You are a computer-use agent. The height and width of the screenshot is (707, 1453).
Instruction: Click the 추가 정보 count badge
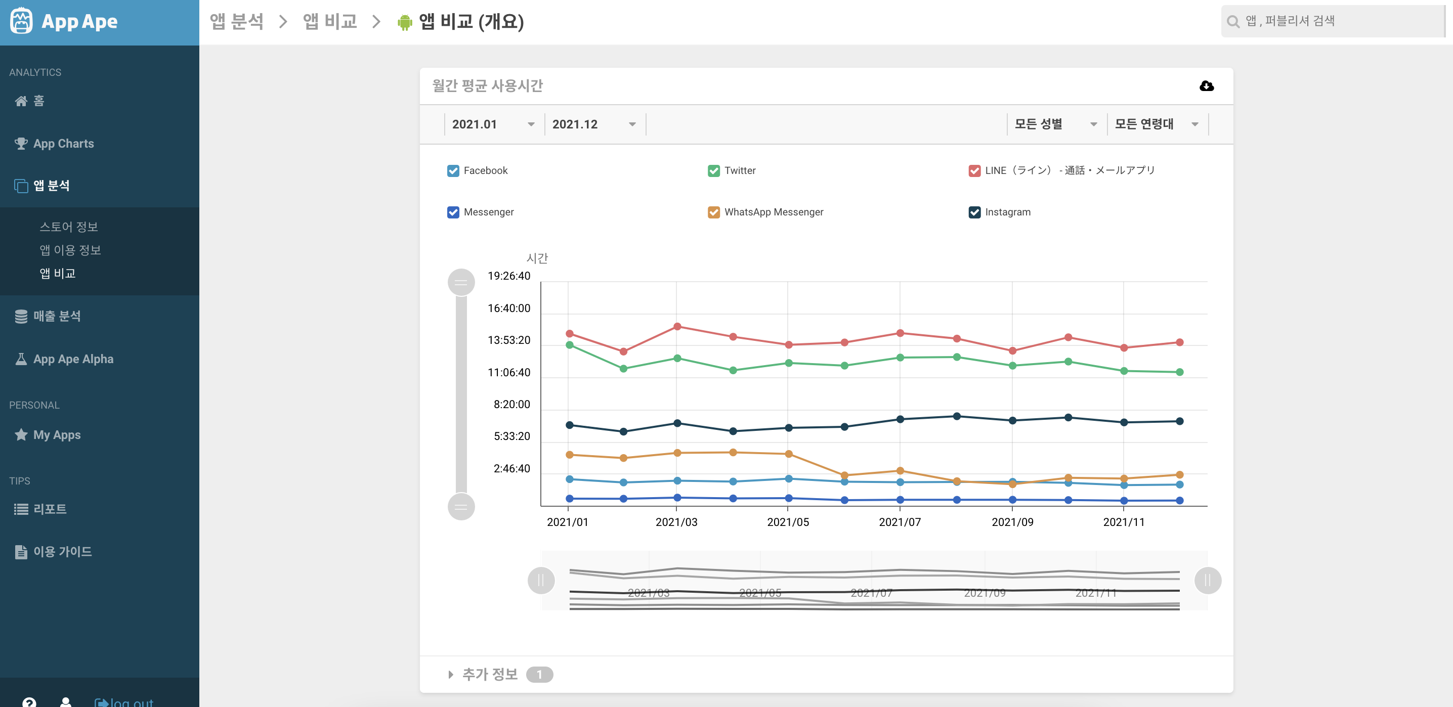click(x=539, y=674)
